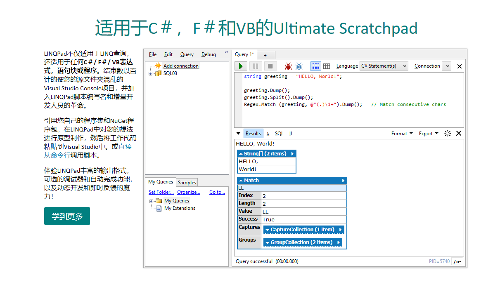Stop the running query
The width and height of the screenshot is (481, 282).
pyautogui.click(x=270, y=66)
